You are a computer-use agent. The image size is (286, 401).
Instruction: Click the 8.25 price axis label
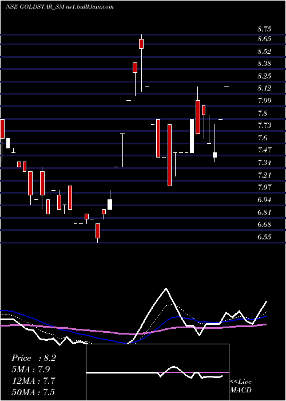pyautogui.click(x=264, y=76)
